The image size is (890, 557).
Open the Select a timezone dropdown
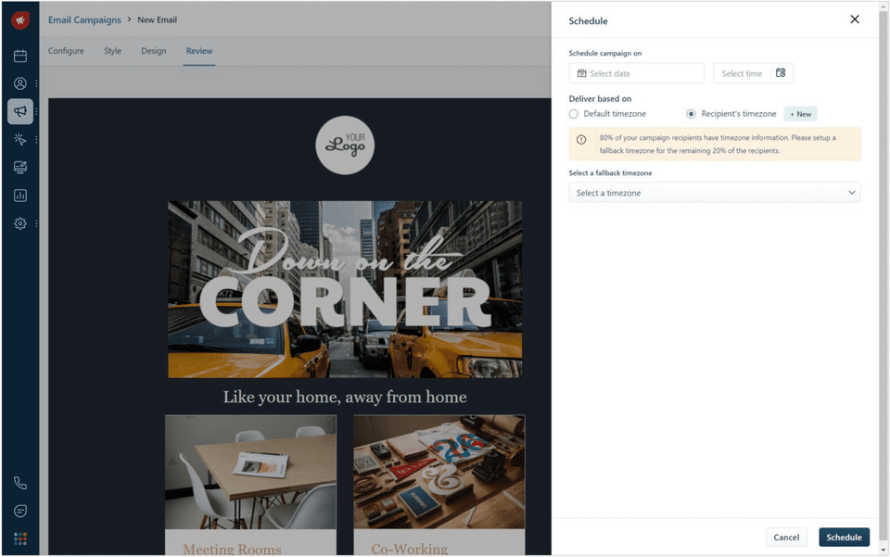pos(715,193)
